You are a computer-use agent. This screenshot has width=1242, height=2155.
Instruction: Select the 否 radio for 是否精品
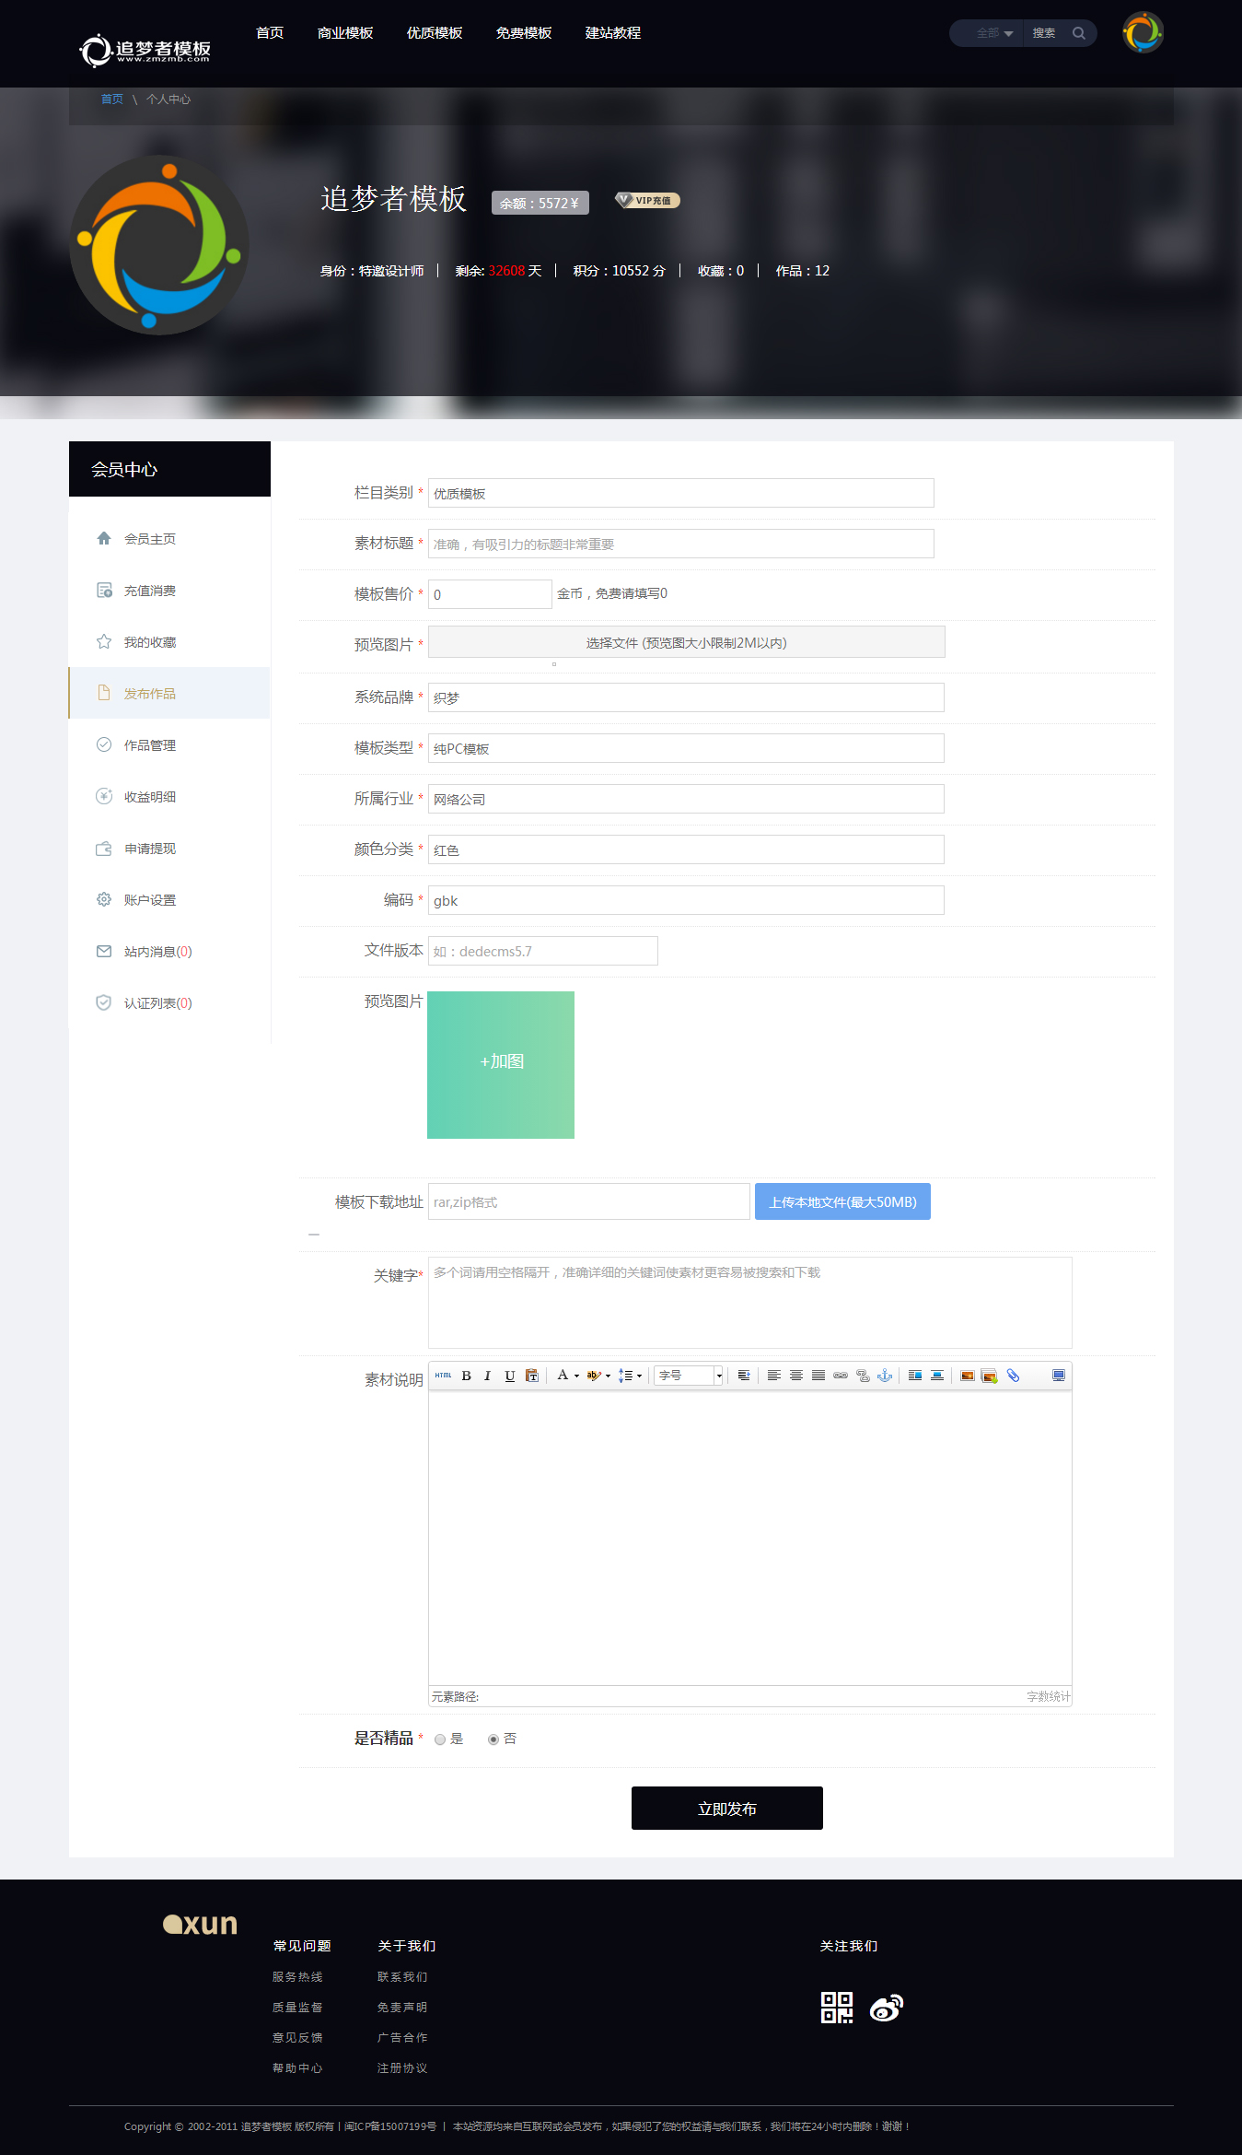coord(493,1739)
